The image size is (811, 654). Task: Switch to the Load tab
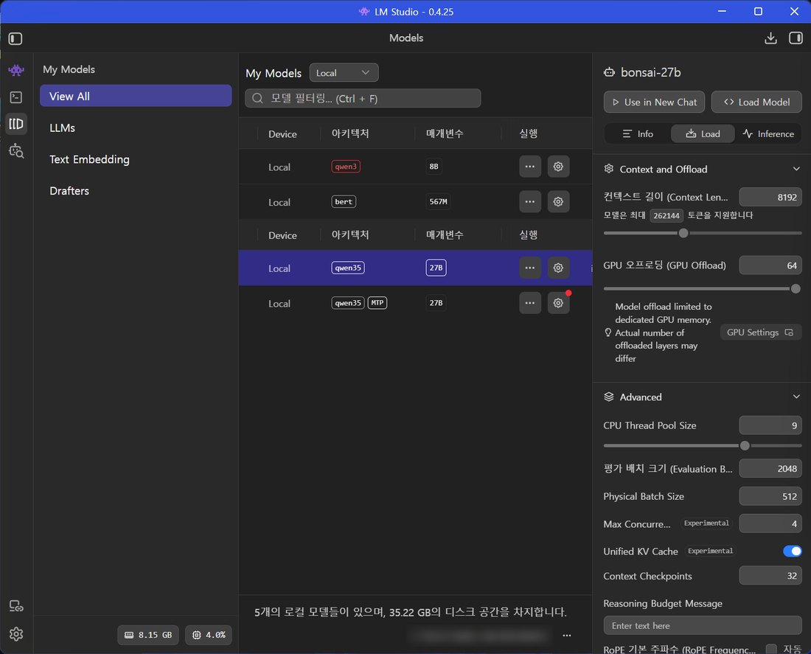click(703, 134)
